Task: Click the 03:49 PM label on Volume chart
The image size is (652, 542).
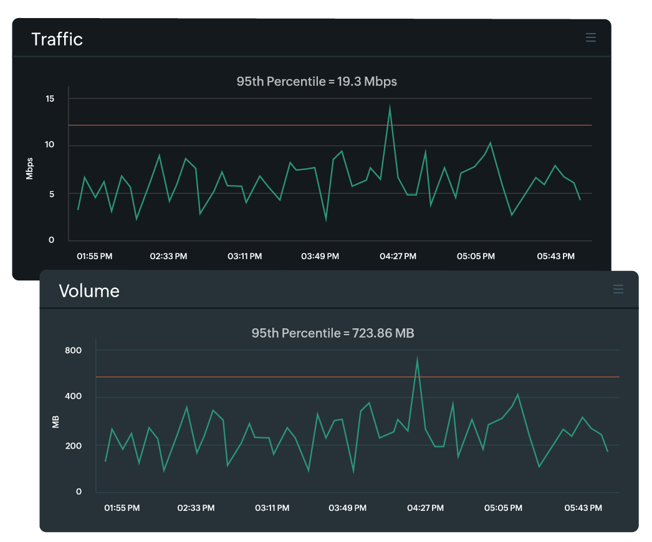Action: click(x=347, y=508)
